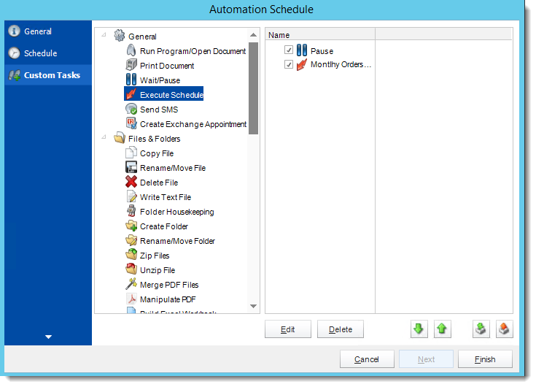Screen dimensions: 536x387
Task: Select Run Program/Open Document tree item
Action: 193,51
